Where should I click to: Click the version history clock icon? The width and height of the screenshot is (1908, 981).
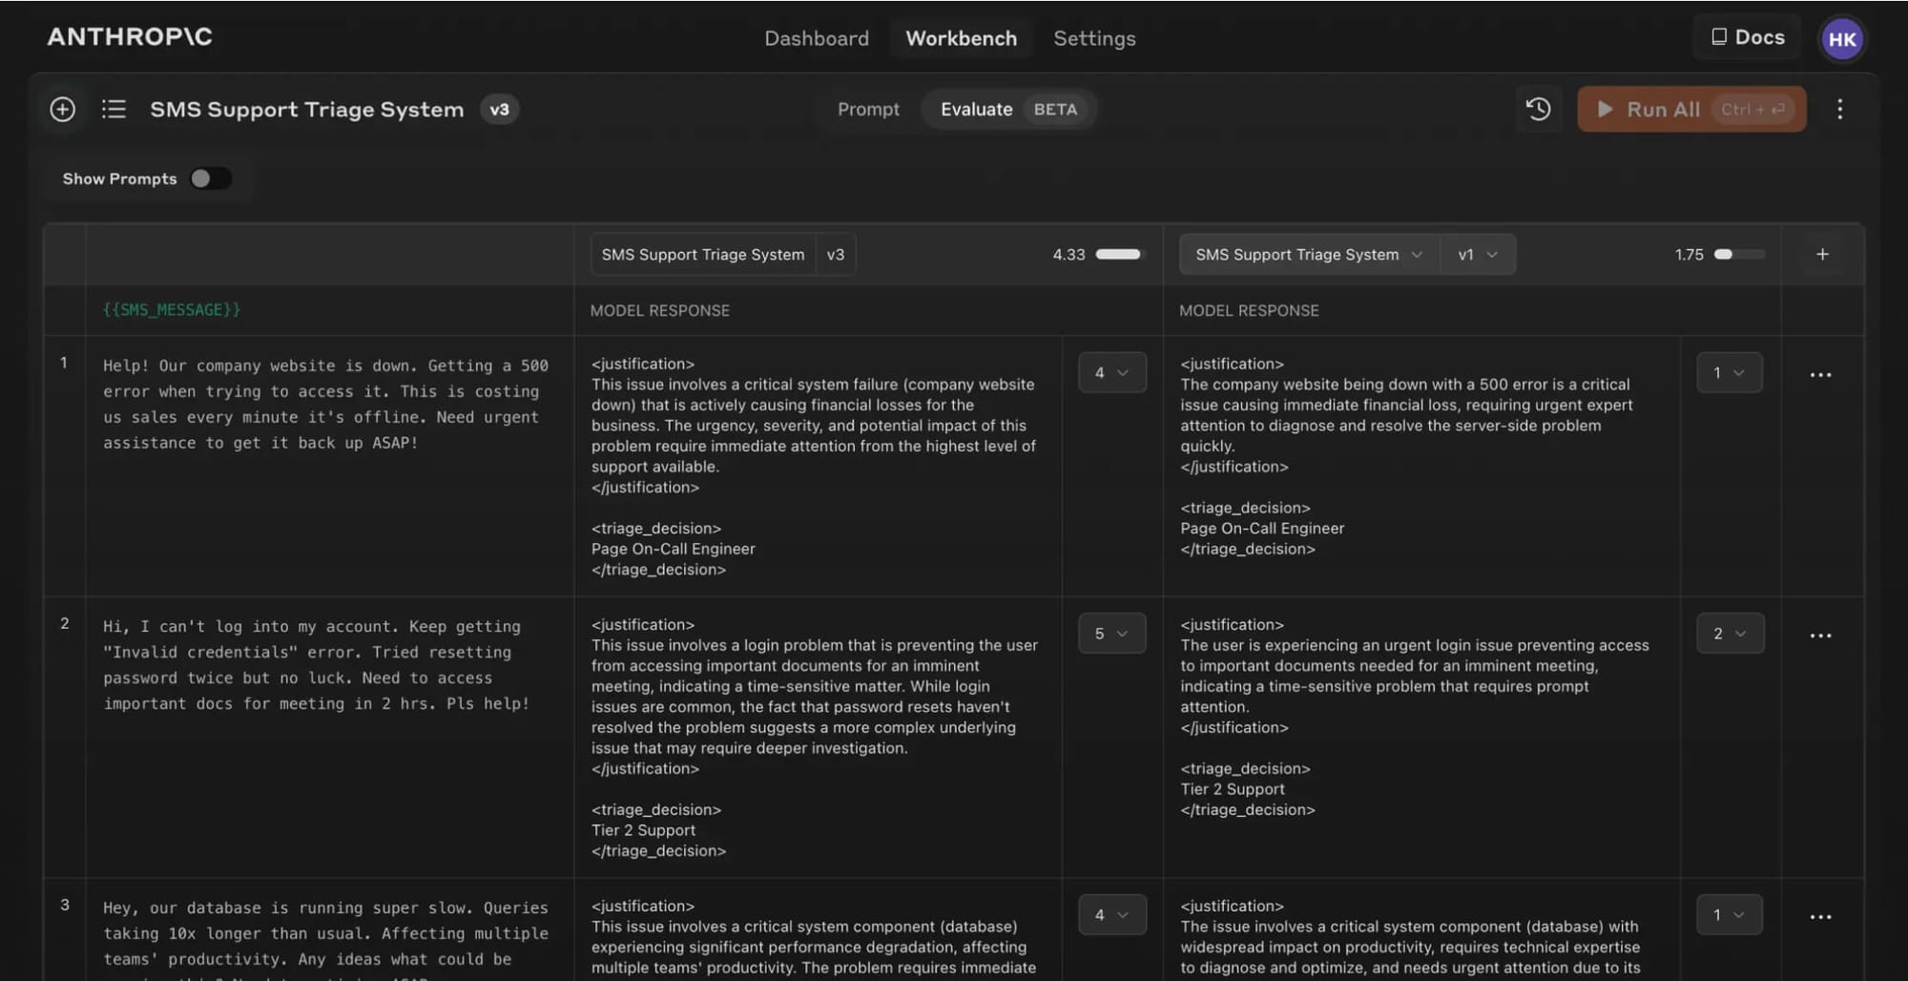click(x=1539, y=109)
